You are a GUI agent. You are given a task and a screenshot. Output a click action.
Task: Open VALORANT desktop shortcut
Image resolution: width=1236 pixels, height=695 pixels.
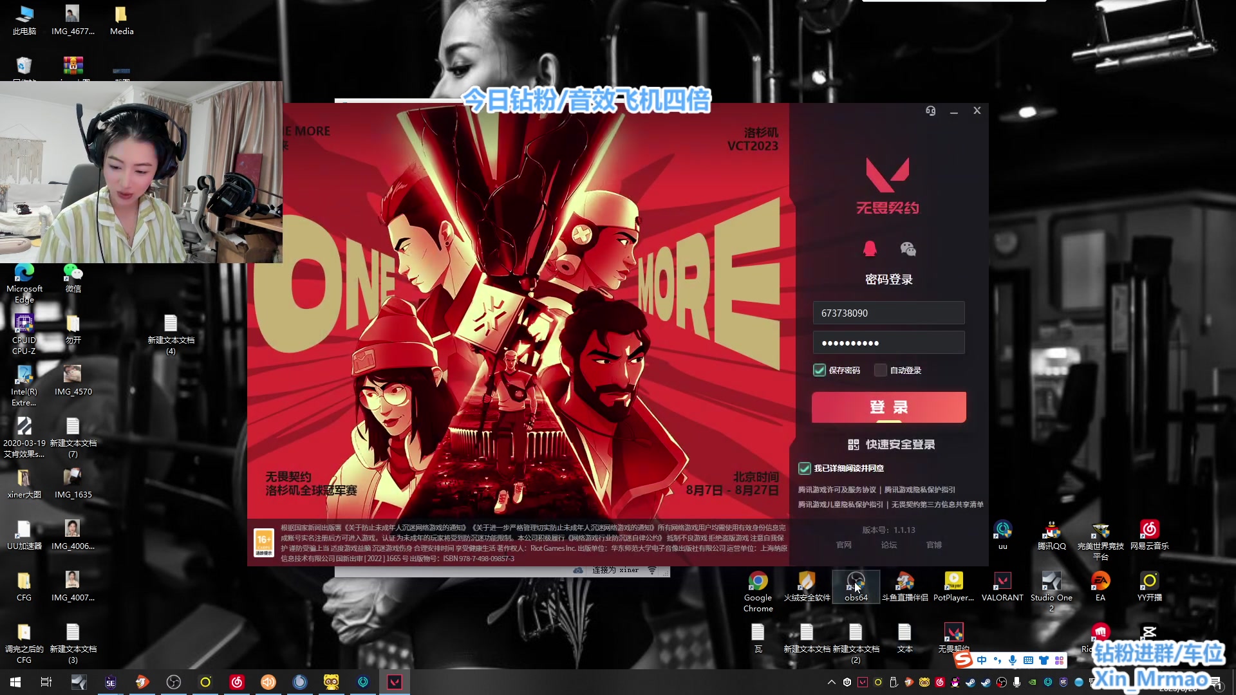pyautogui.click(x=1002, y=586)
